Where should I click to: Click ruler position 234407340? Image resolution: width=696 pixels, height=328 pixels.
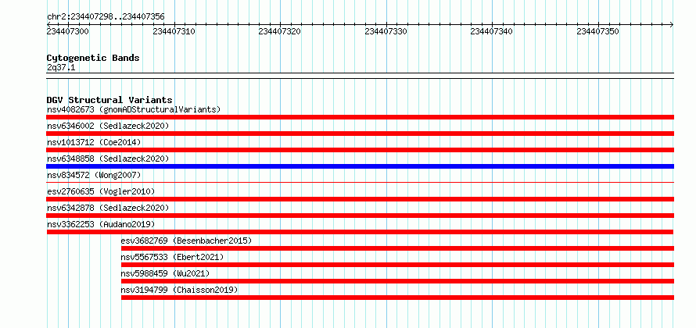coord(491,31)
